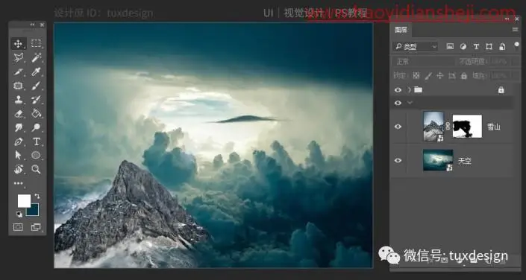Select the 雪山 layer image thumbnail
This screenshot has width=526, height=280.
coord(433,127)
